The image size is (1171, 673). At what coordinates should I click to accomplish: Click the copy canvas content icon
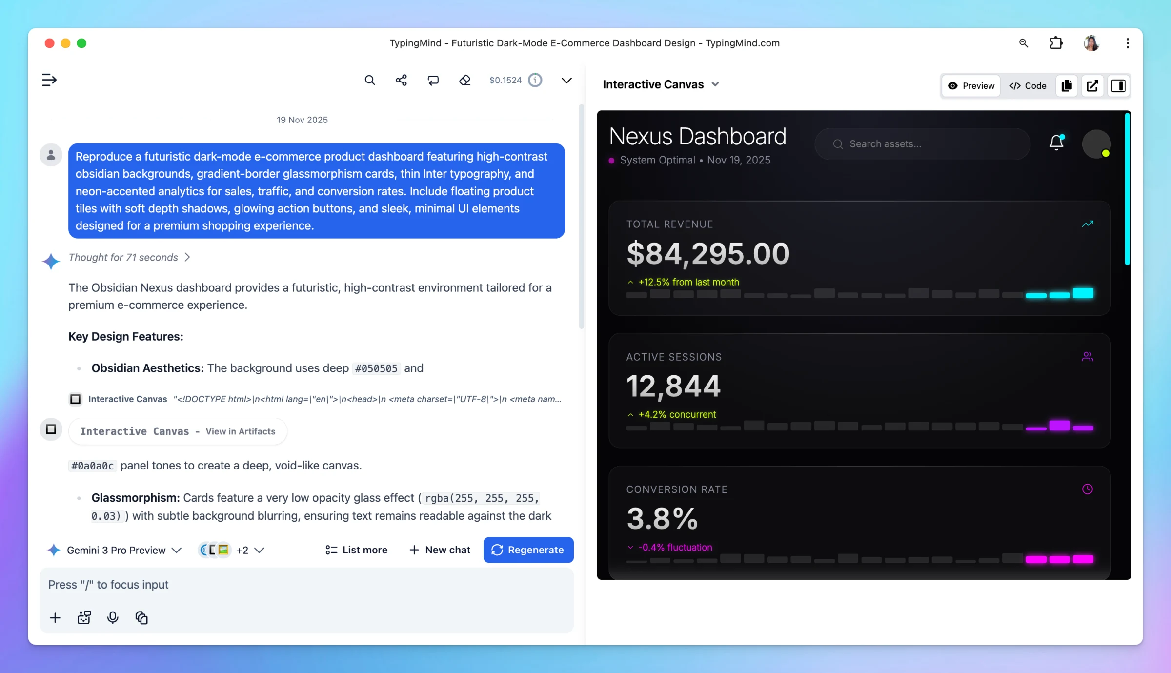point(1067,86)
